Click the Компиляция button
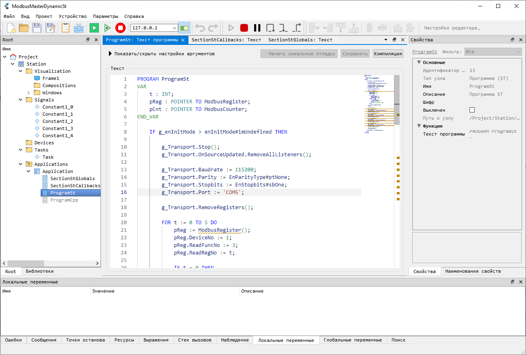The width and height of the screenshot is (526, 355). pyautogui.click(x=388, y=54)
